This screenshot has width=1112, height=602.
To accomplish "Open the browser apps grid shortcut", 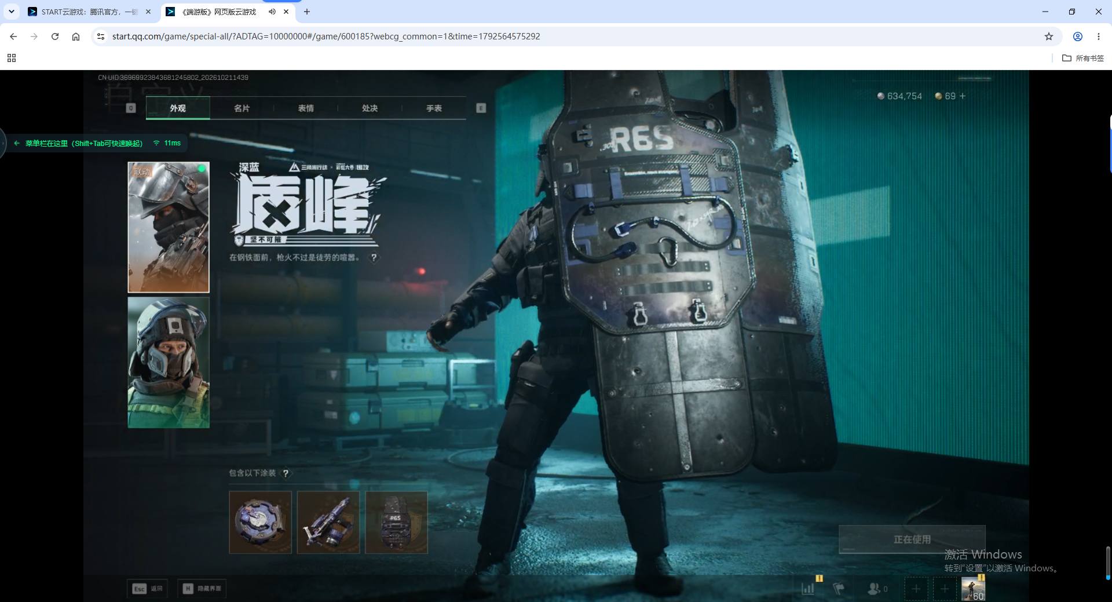I will [x=12, y=58].
